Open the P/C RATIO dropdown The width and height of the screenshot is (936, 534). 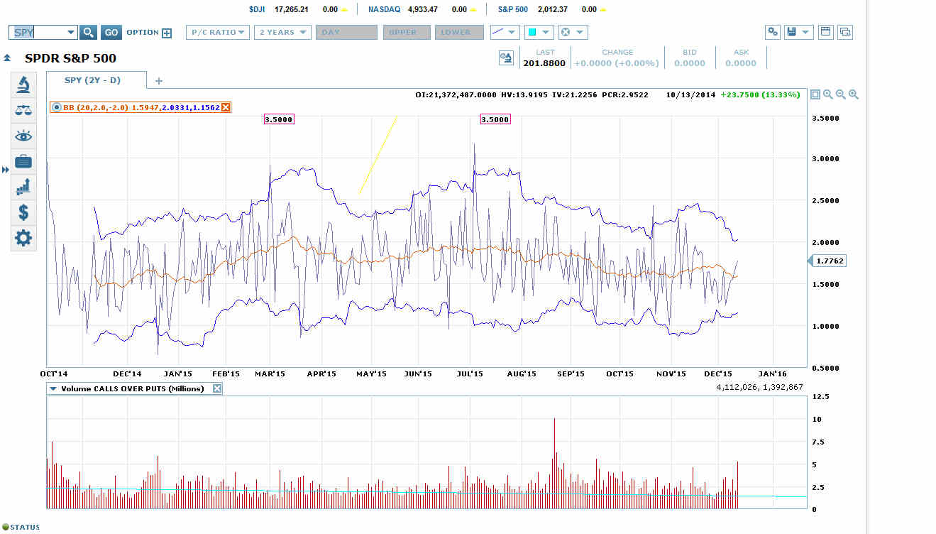[x=218, y=32]
